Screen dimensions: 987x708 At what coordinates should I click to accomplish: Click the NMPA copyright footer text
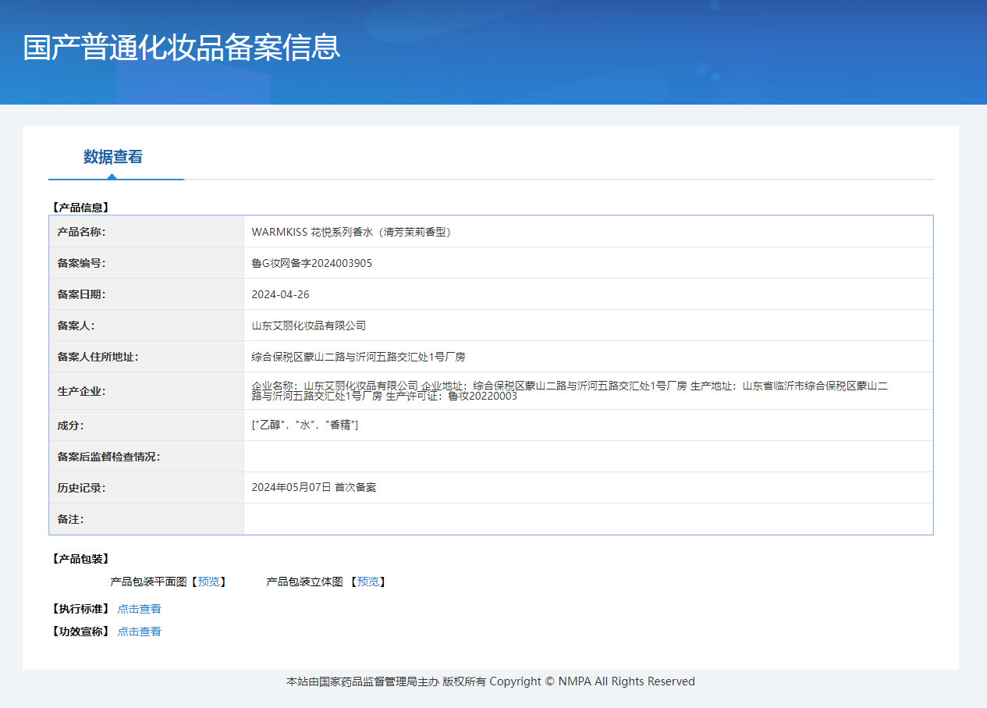[491, 681]
